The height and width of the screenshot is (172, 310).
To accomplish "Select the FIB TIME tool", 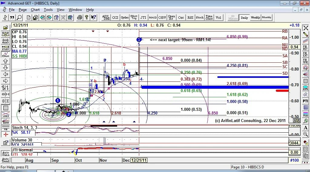I will (x=305, y=61).
